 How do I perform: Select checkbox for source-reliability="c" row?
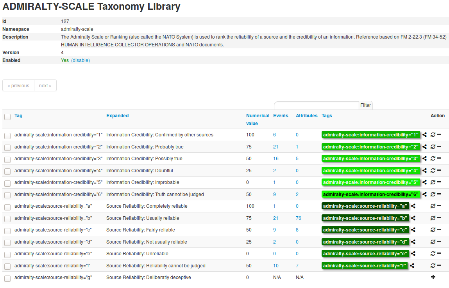tap(7, 231)
